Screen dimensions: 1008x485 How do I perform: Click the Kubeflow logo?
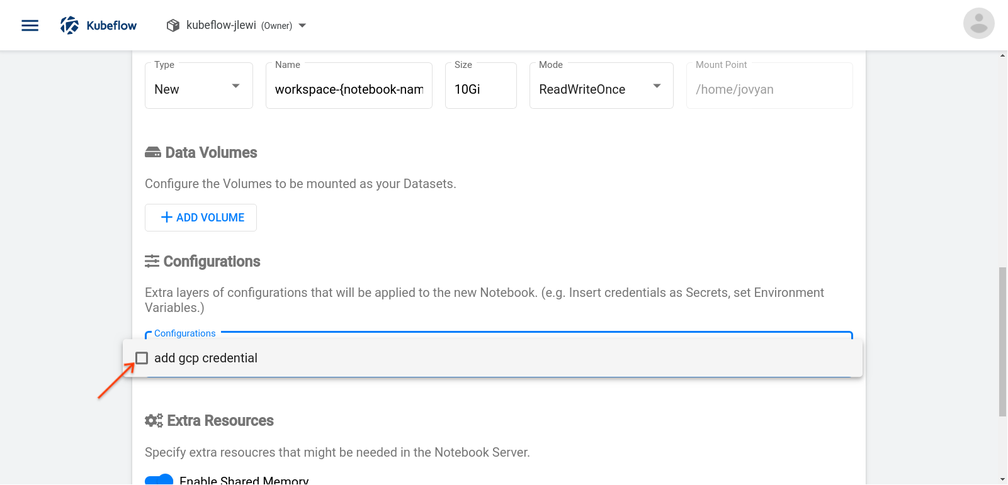coord(69,25)
